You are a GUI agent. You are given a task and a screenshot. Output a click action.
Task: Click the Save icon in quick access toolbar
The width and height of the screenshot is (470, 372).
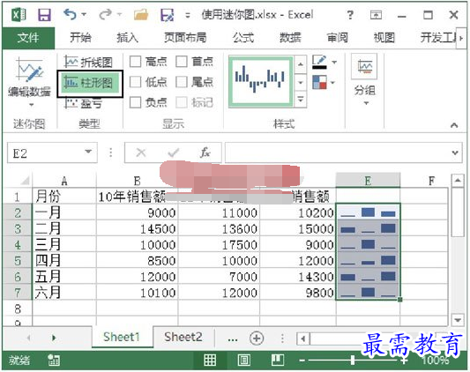point(44,14)
